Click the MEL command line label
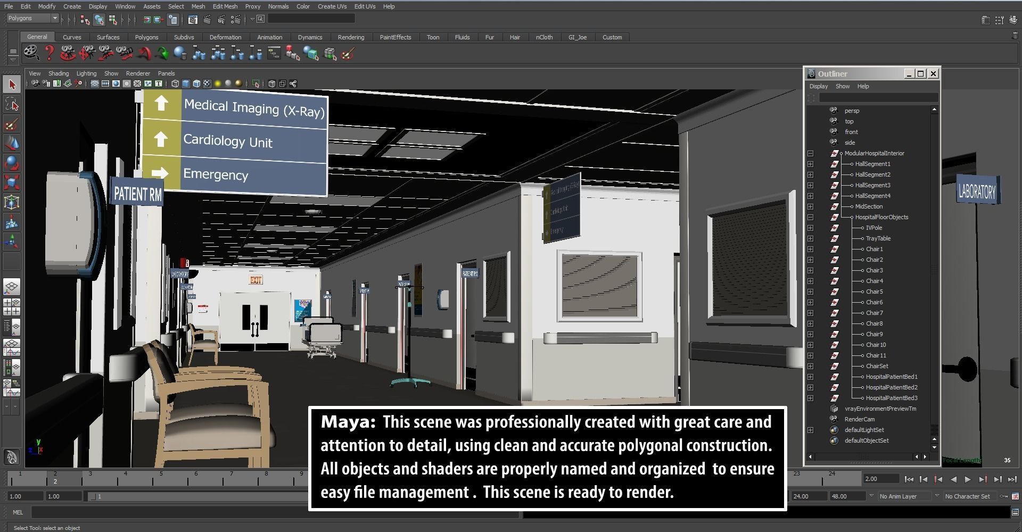Image resolution: width=1022 pixels, height=532 pixels. (x=18, y=512)
